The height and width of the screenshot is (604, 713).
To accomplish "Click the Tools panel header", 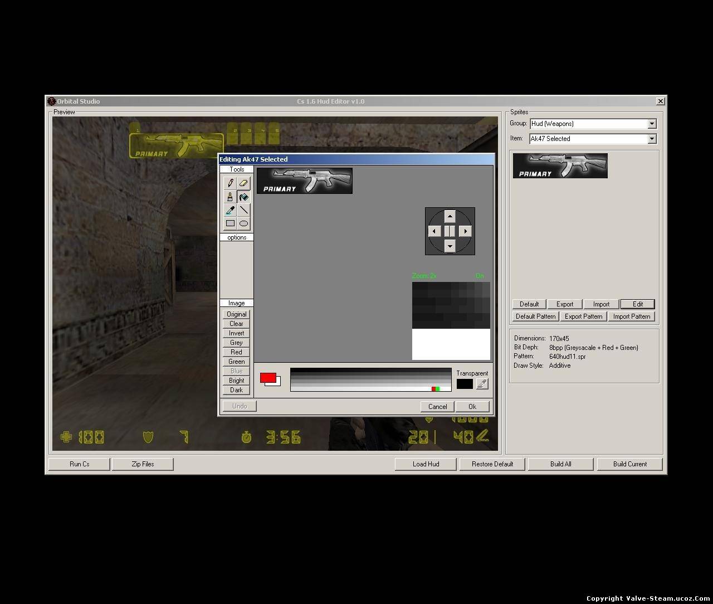I will pyautogui.click(x=237, y=169).
